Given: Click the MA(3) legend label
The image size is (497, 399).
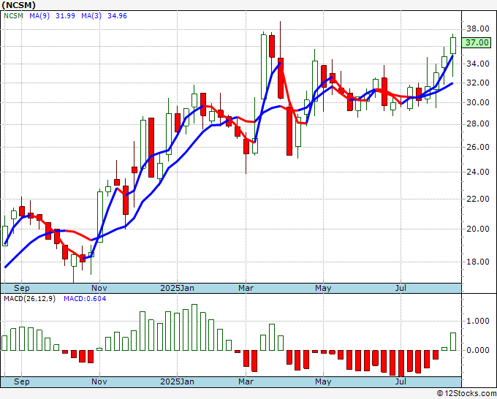Looking at the screenshot, I should pyautogui.click(x=91, y=15).
